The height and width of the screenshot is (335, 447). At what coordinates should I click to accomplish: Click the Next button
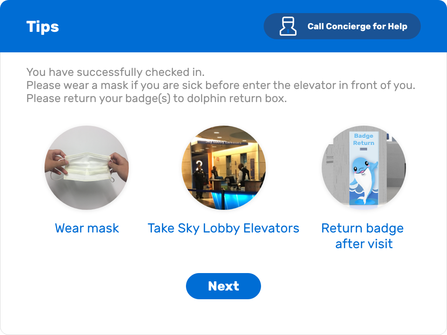coord(223,286)
